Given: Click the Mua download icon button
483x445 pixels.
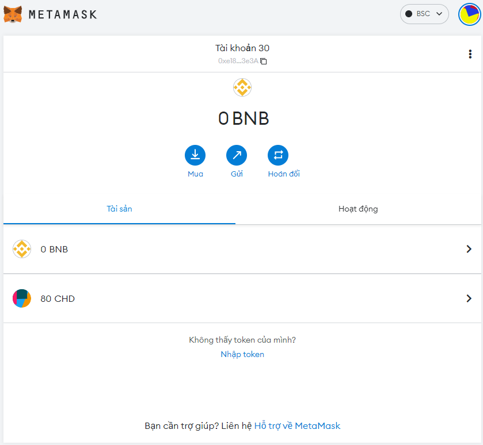Looking at the screenshot, I should click(x=195, y=155).
